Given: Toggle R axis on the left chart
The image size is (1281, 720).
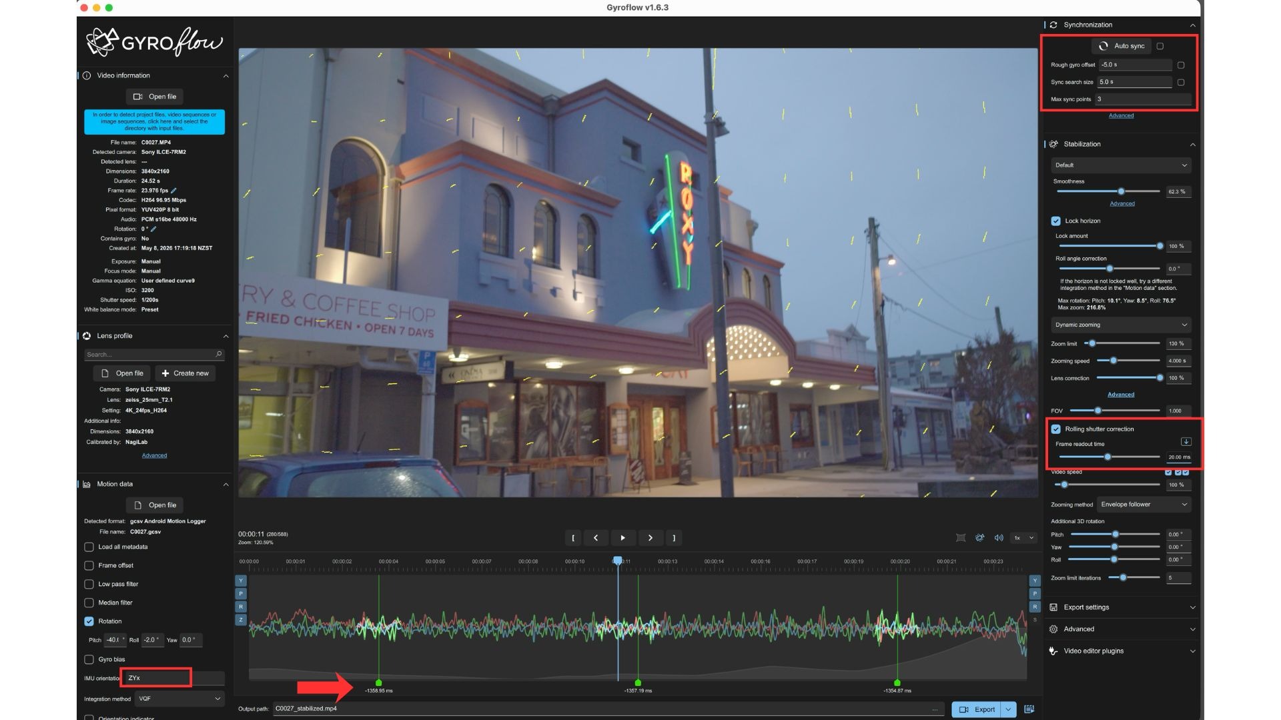Looking at the screenshot, I should (241, 607).
